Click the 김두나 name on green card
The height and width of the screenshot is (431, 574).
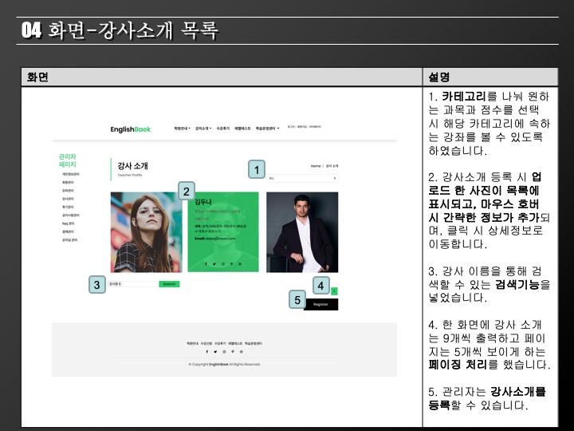point(203,202)
